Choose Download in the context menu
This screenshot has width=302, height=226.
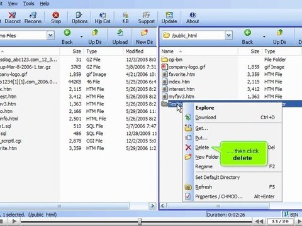click(206, 117)
